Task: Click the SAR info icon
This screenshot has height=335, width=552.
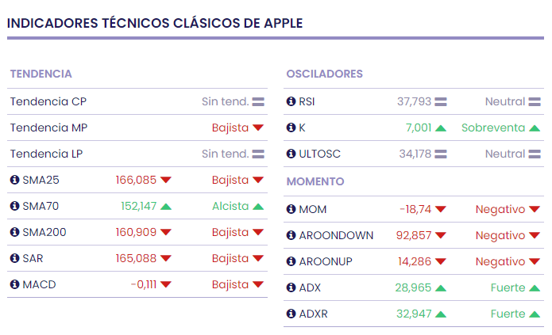Action: (x=14, y=258)
